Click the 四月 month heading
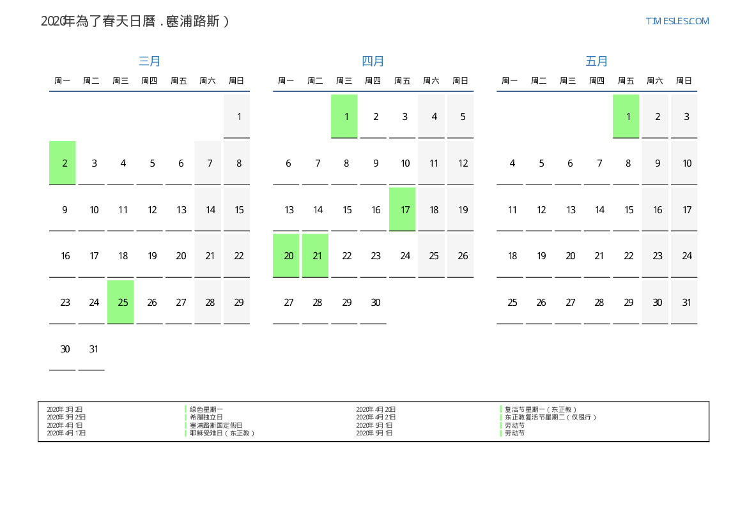Viewport: 747px width, 528px height. click(373, 61)
